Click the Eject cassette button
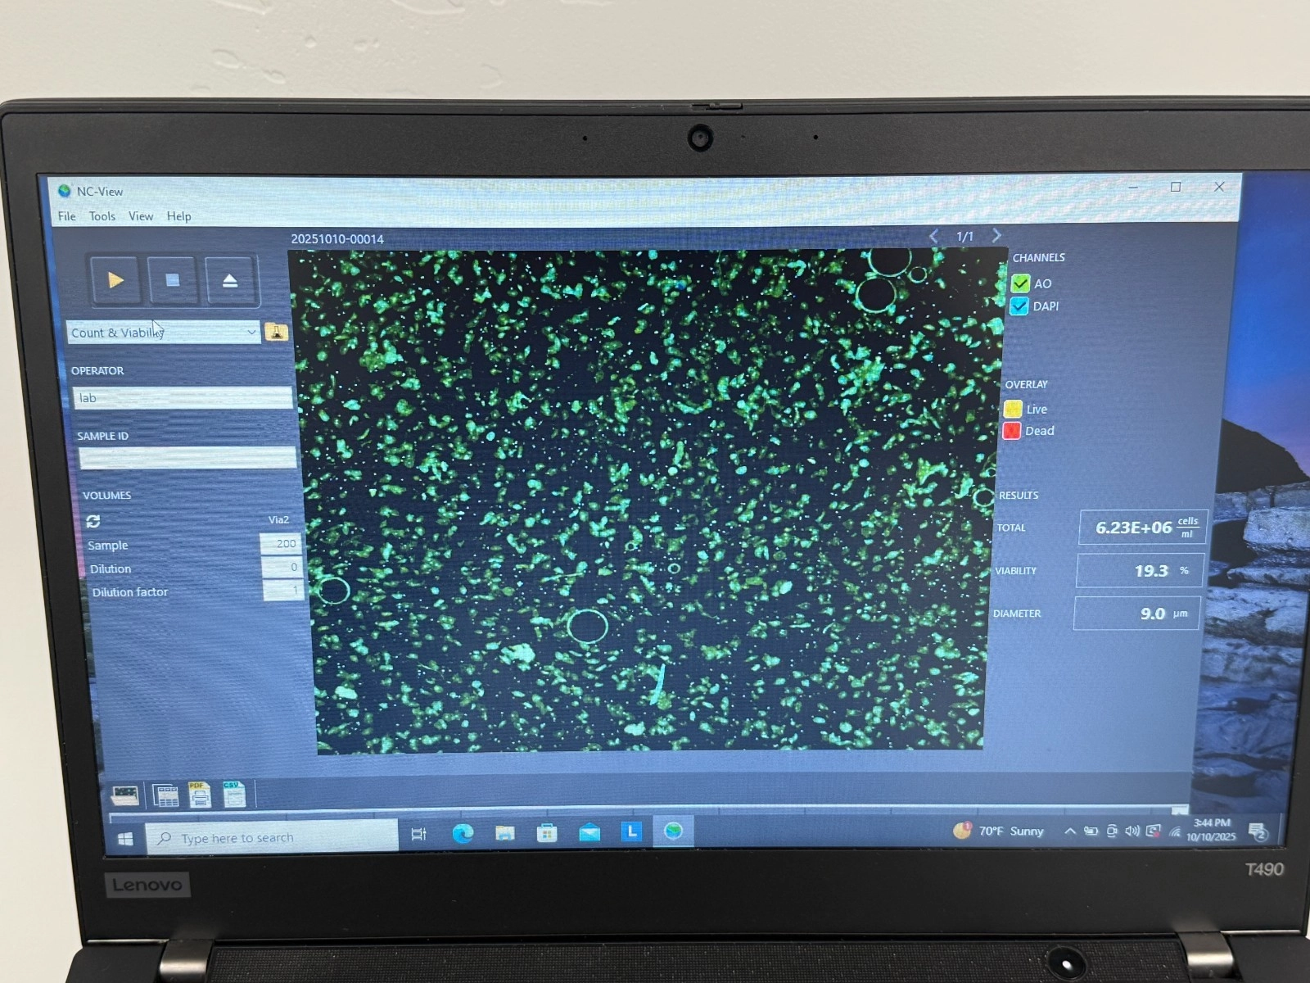 click(230, 281)
